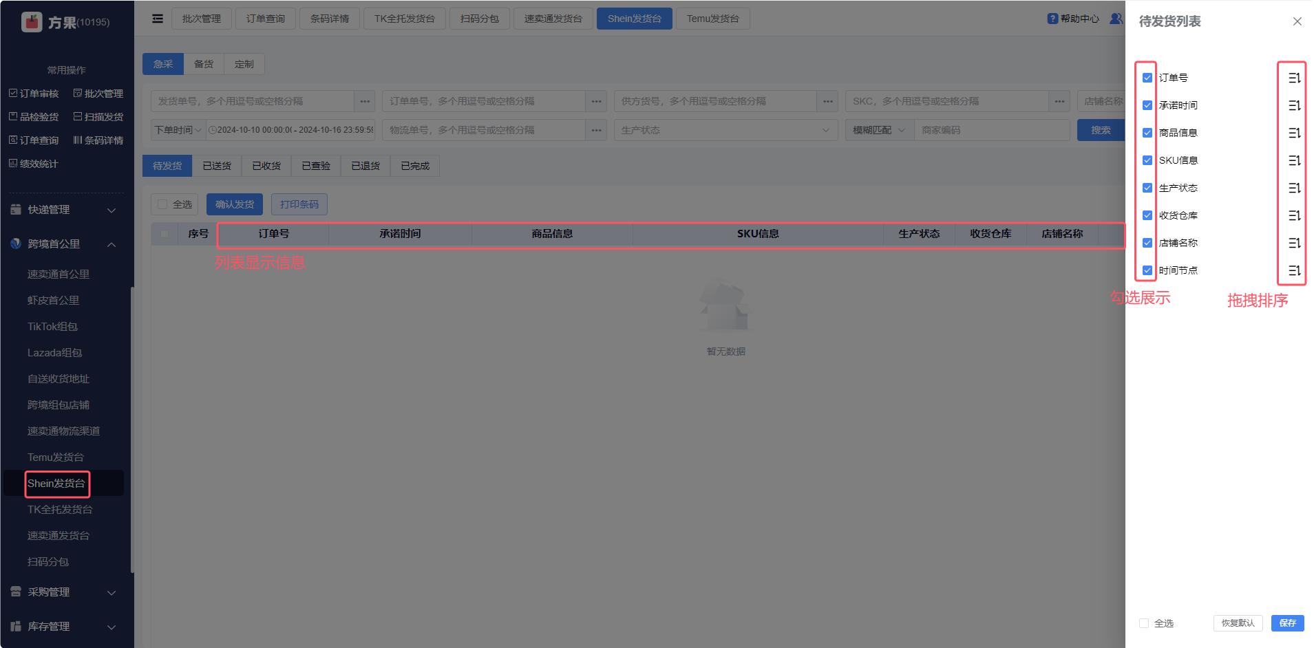The image size is (1314, 648).
Task: Open the 订单查询 sidebar shortcut
Action: [34, 140]
